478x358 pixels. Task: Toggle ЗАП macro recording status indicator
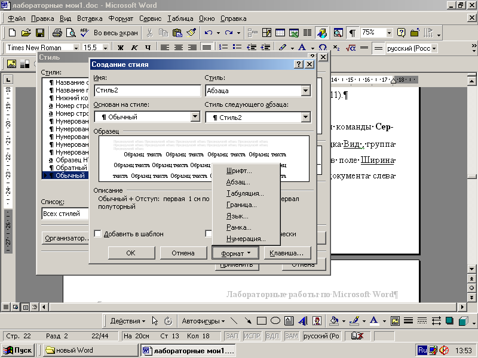[232, 336]
